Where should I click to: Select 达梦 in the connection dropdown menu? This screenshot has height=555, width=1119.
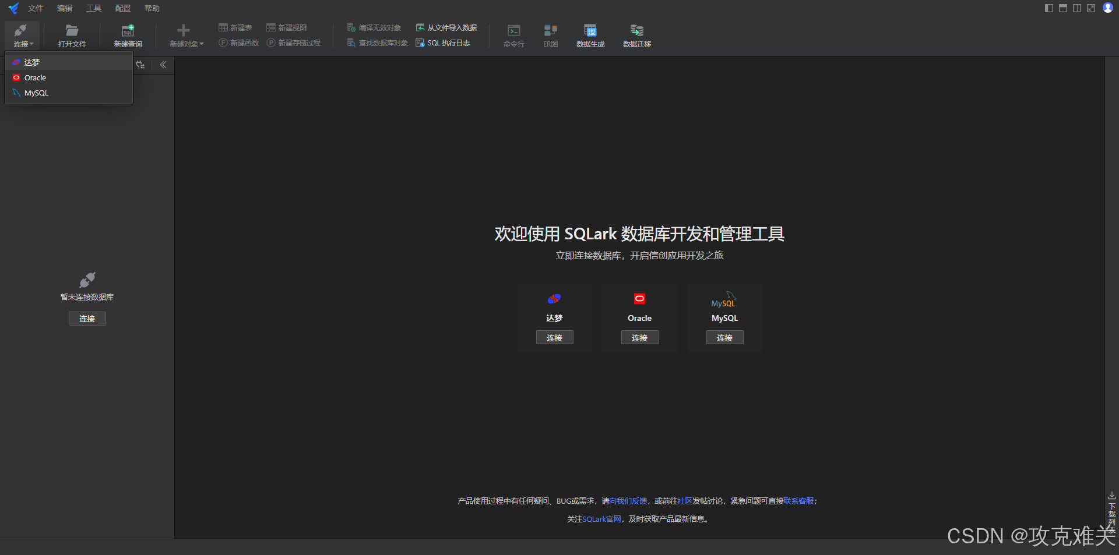69,62
